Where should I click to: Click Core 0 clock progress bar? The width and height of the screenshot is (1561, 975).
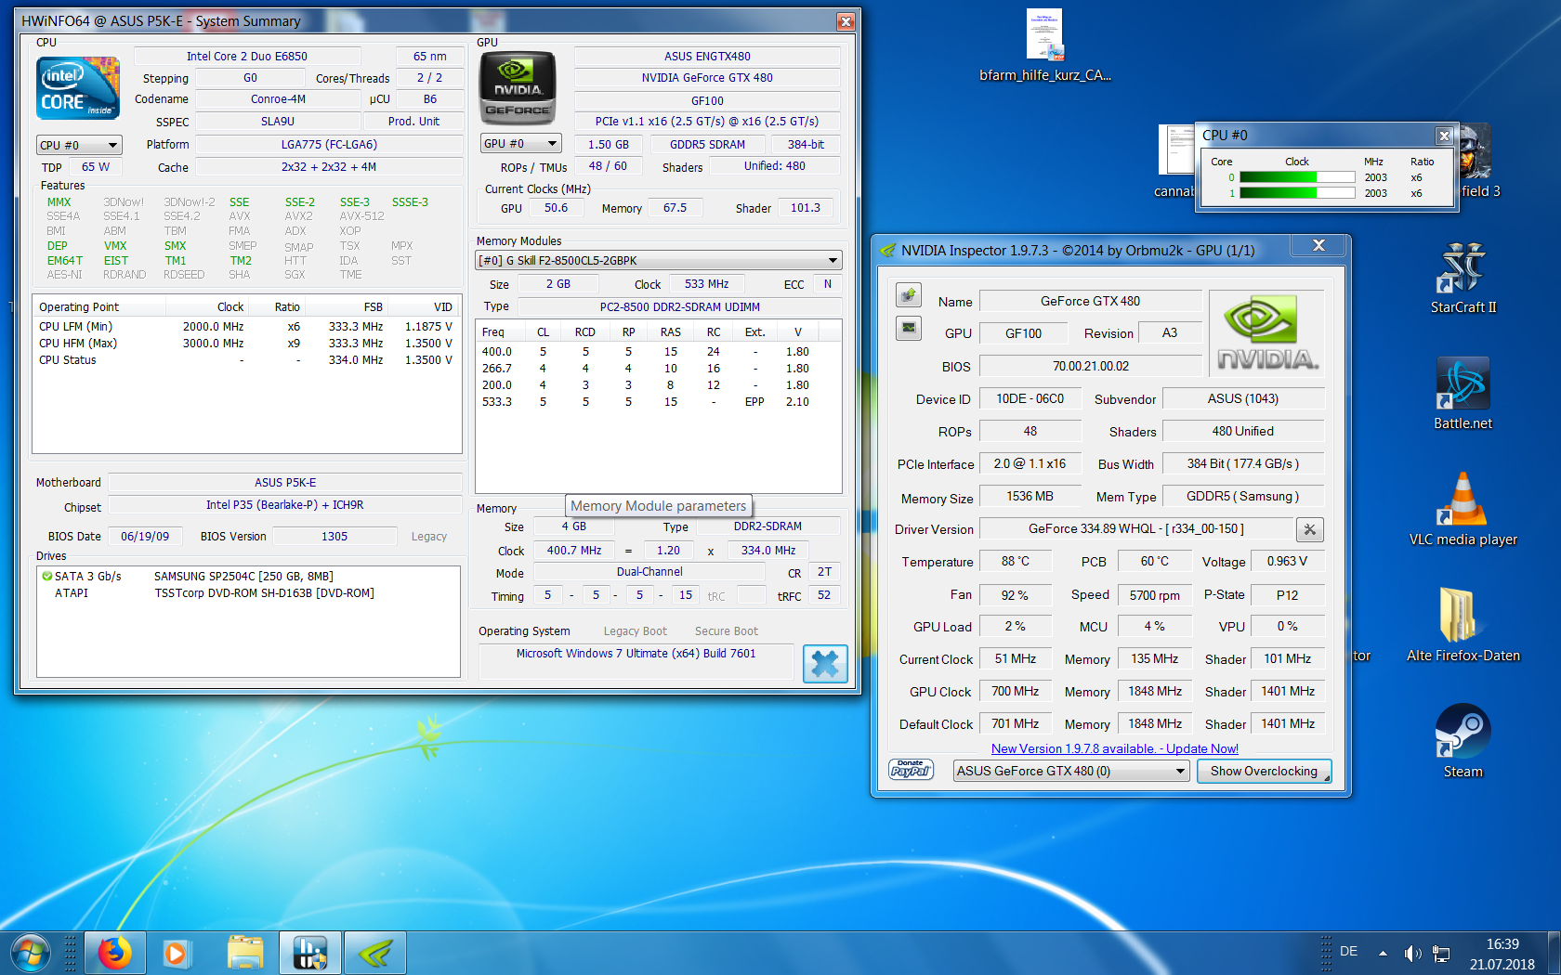point(1298,177)
